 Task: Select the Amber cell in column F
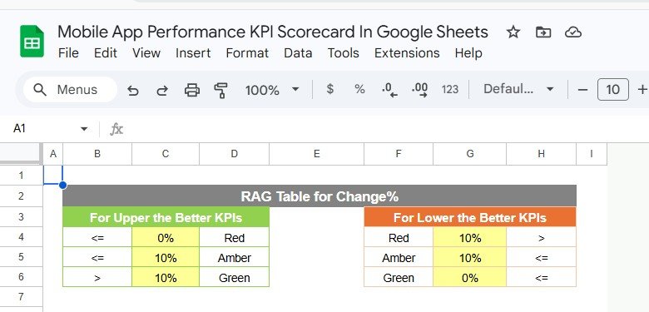point(399,257)
